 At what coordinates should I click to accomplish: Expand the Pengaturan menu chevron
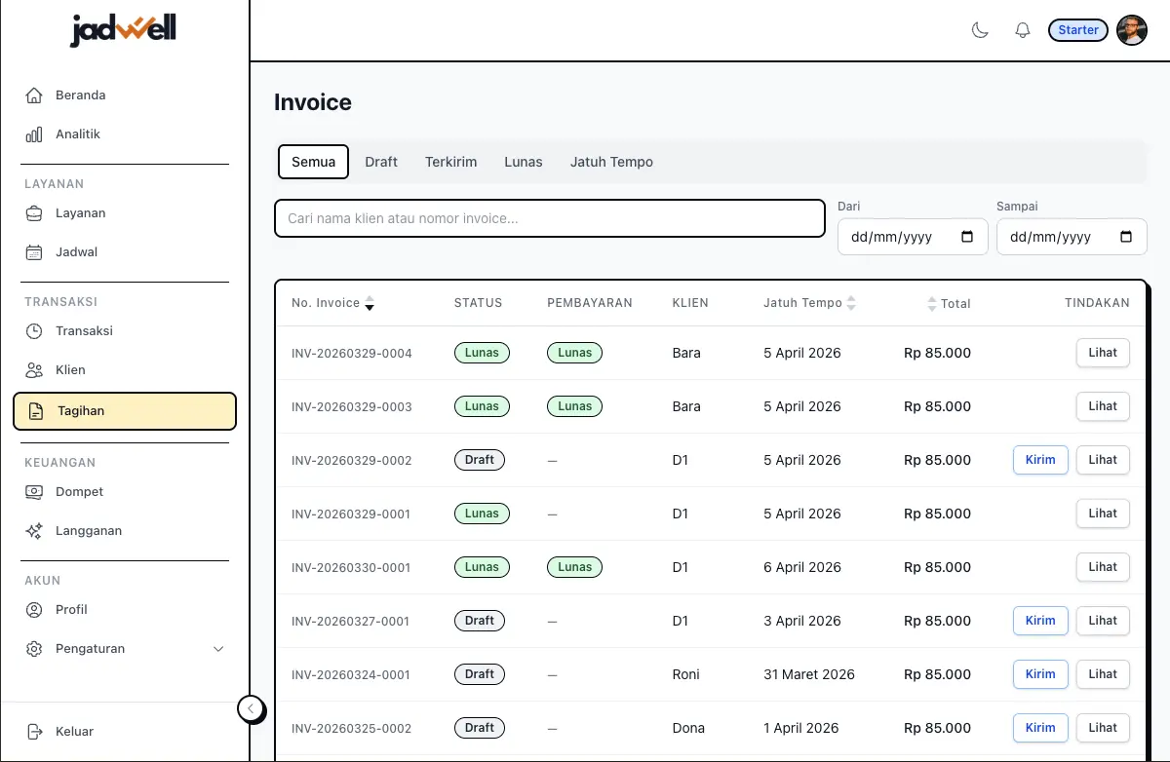pyautogui.click(x=218, y=648)
